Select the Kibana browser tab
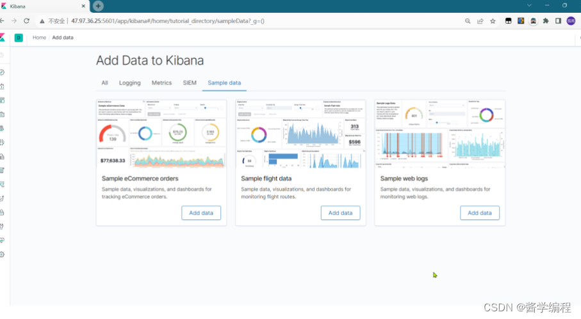This screenshot has height=319, width=581. (44, 6)
